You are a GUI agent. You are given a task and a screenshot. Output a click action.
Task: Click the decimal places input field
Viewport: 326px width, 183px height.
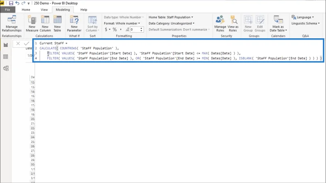point(135,29)
